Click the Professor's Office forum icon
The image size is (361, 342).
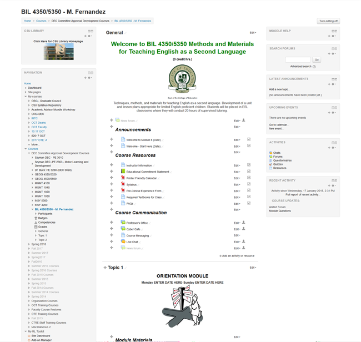[x=123, y=222]
